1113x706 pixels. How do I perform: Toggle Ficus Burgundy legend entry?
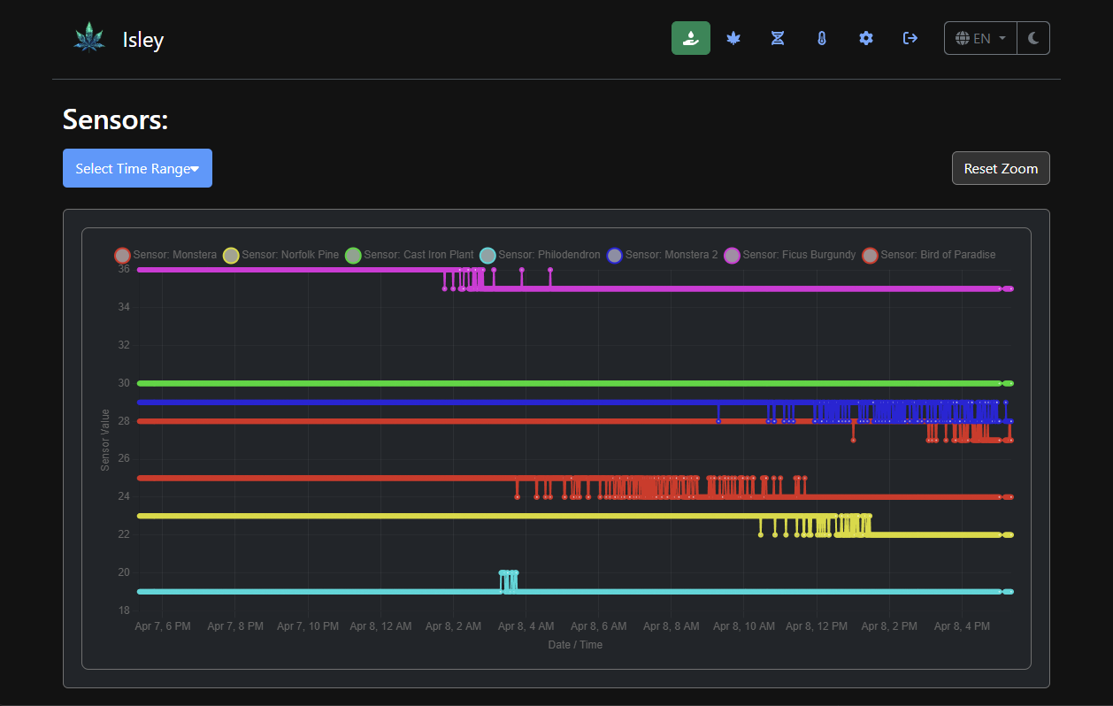tap(789, 255)
